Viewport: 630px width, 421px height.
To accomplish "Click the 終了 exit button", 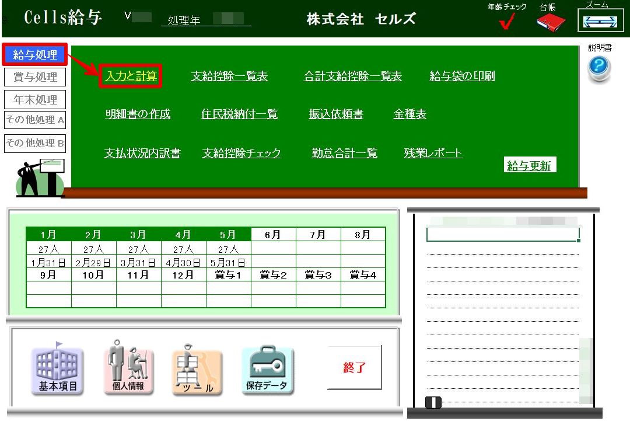I will coord(354,368).
